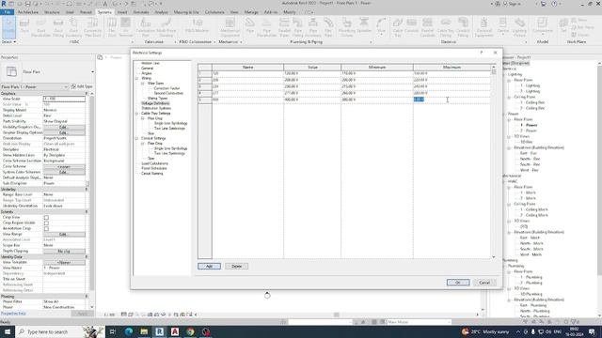Viewport: 602px width, 338px height.
Task: Select Load Calculations in the settings tree
Action: pyautogui.click(x=154, y=163)
